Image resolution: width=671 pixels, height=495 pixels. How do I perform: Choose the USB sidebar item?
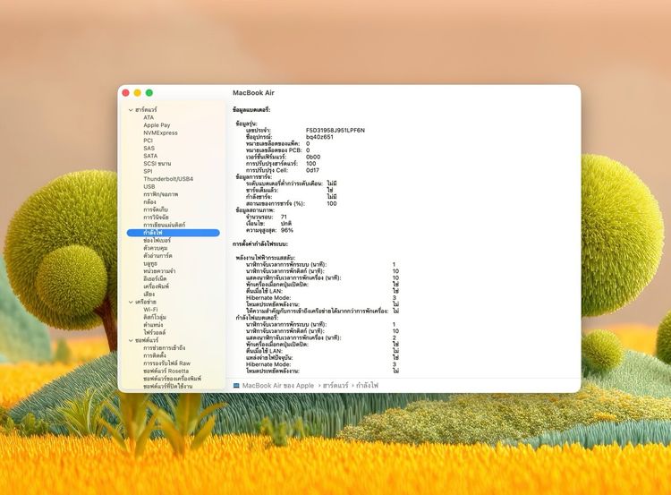tap(149, 186)
